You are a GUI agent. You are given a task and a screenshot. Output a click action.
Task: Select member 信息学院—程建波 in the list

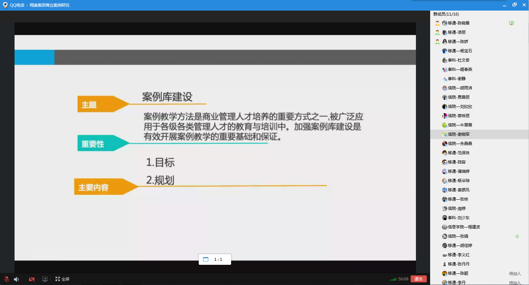pyautogui.click(x=464, y=227)
